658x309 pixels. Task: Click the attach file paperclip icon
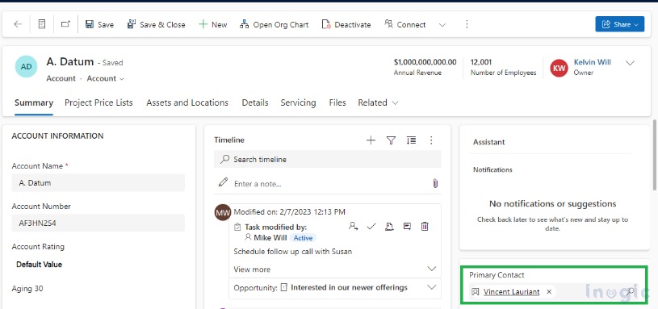435,183
